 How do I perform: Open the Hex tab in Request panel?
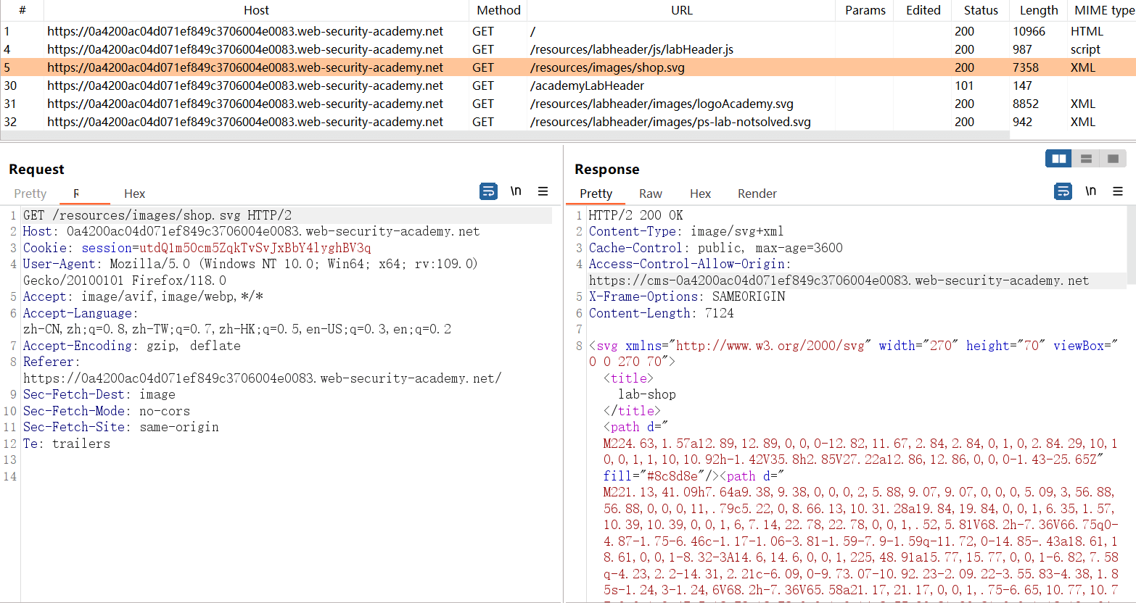134,194
